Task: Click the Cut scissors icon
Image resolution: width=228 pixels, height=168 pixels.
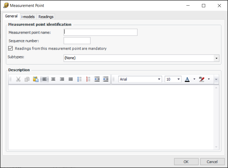Action: [18, 79]
